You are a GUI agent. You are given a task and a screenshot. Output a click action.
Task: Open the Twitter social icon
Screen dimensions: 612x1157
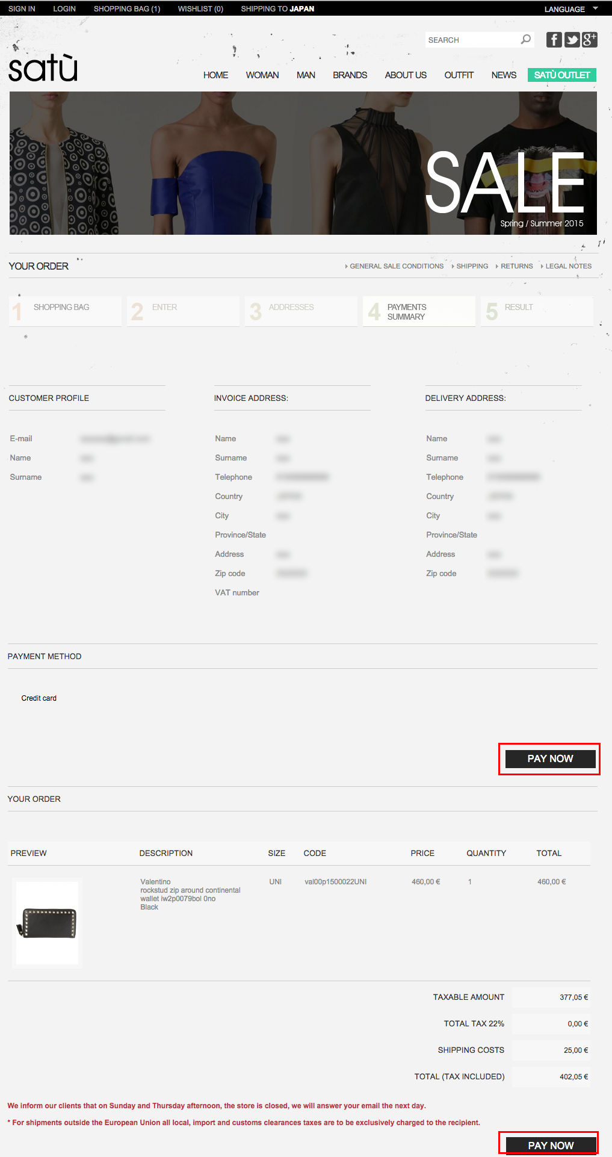[x=572, y=40]
